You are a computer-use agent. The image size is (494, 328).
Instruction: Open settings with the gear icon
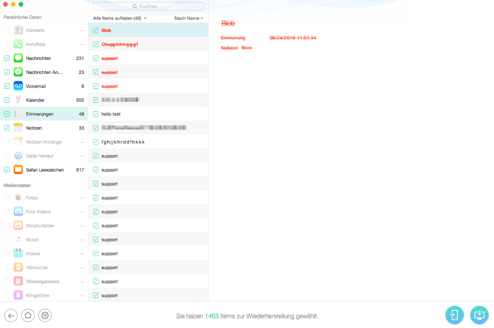coord(45,315)
